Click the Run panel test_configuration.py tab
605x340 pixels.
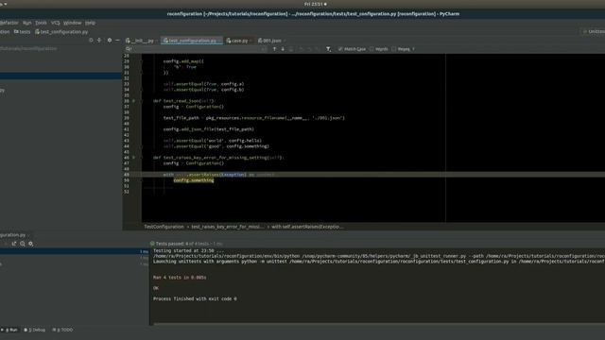(14, 235)
